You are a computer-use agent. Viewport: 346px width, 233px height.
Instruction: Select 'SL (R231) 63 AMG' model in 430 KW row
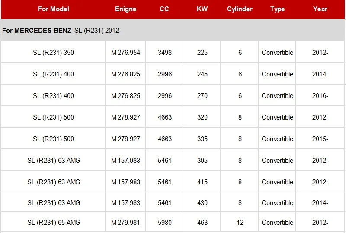click(x=54, y=203)
